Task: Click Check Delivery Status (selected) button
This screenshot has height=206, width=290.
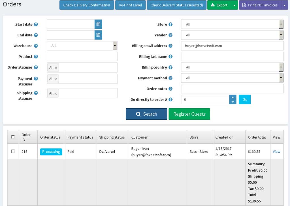Action: click(177, 5)
